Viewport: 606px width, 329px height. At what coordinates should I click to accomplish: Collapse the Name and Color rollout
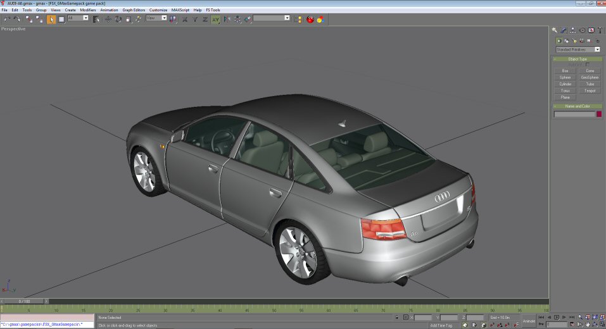(x=578, y=106)
